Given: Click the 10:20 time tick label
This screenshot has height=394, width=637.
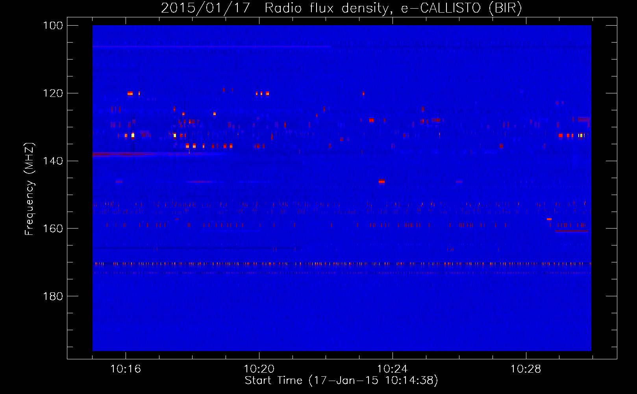Looking at the screenshot, I should tap(259, 369).
